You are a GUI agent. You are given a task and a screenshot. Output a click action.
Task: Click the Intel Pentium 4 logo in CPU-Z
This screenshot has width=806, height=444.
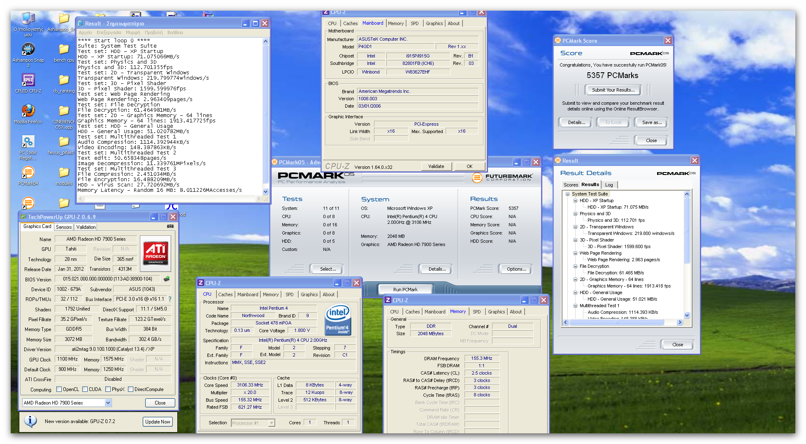tap(338, 320)
